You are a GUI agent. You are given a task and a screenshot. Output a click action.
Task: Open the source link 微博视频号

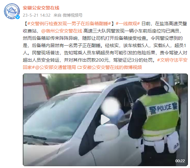pos(72,15)
